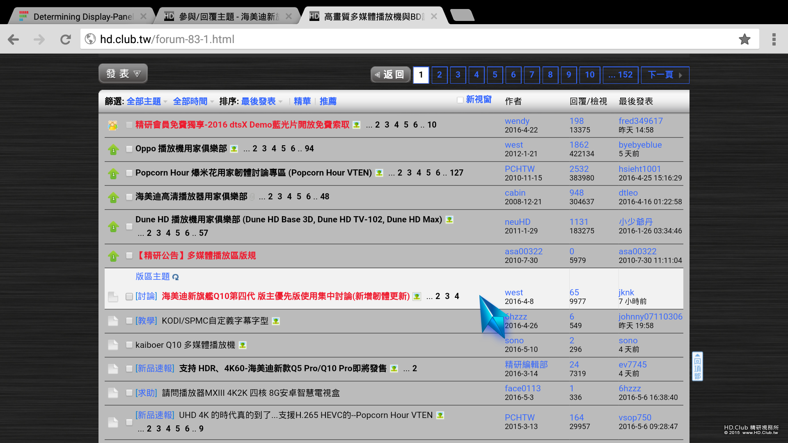The height and width of the screenshot is (443, 788).
Task: Check the box for Oppo 播放機用家俱樂部 thread
Action: (129, 149)
